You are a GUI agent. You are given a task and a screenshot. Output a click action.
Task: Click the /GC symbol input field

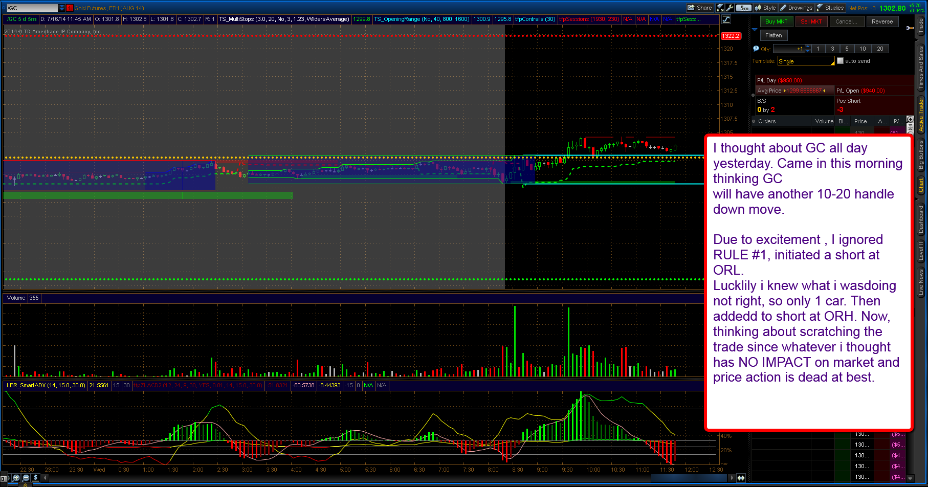click(x=32, y=8)
